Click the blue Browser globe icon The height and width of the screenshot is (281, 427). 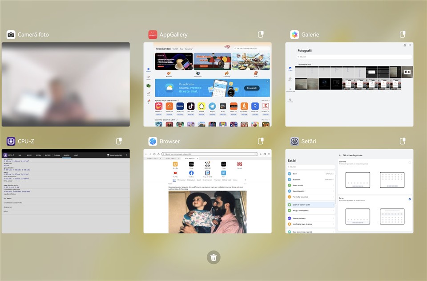(x=153, y=142)
